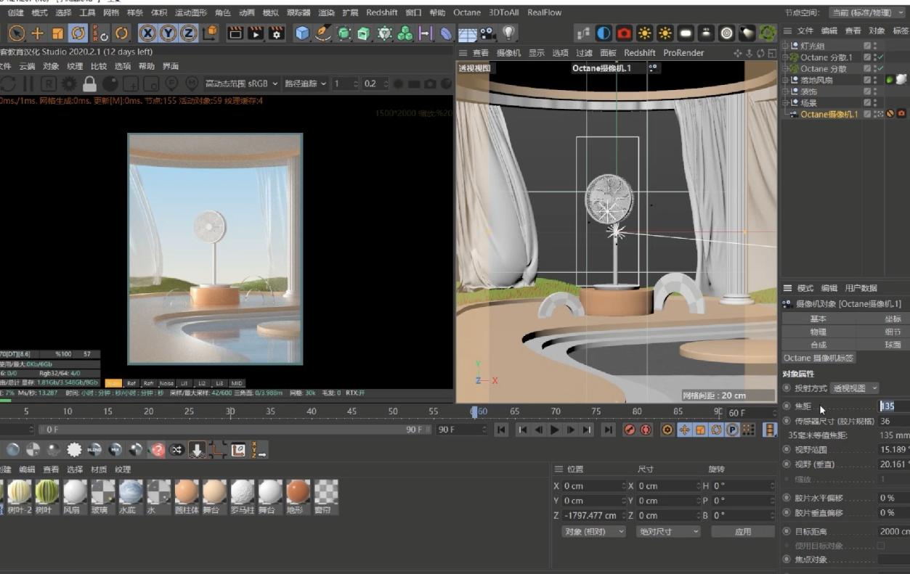Screen dimensions: 910x574
Task: Click the 焦距 focal length input field
Action: tap(893, 407)
